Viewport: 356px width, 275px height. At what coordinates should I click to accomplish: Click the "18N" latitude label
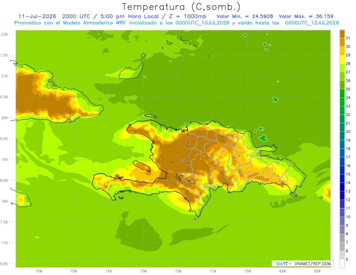pyautogui.click(x=5, y=201)
